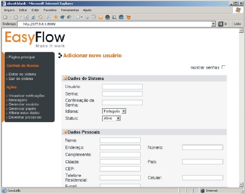Open the Idioma Português dropdown
The height and width of the screenshot is (194, 245).
(x=114, y=111)
